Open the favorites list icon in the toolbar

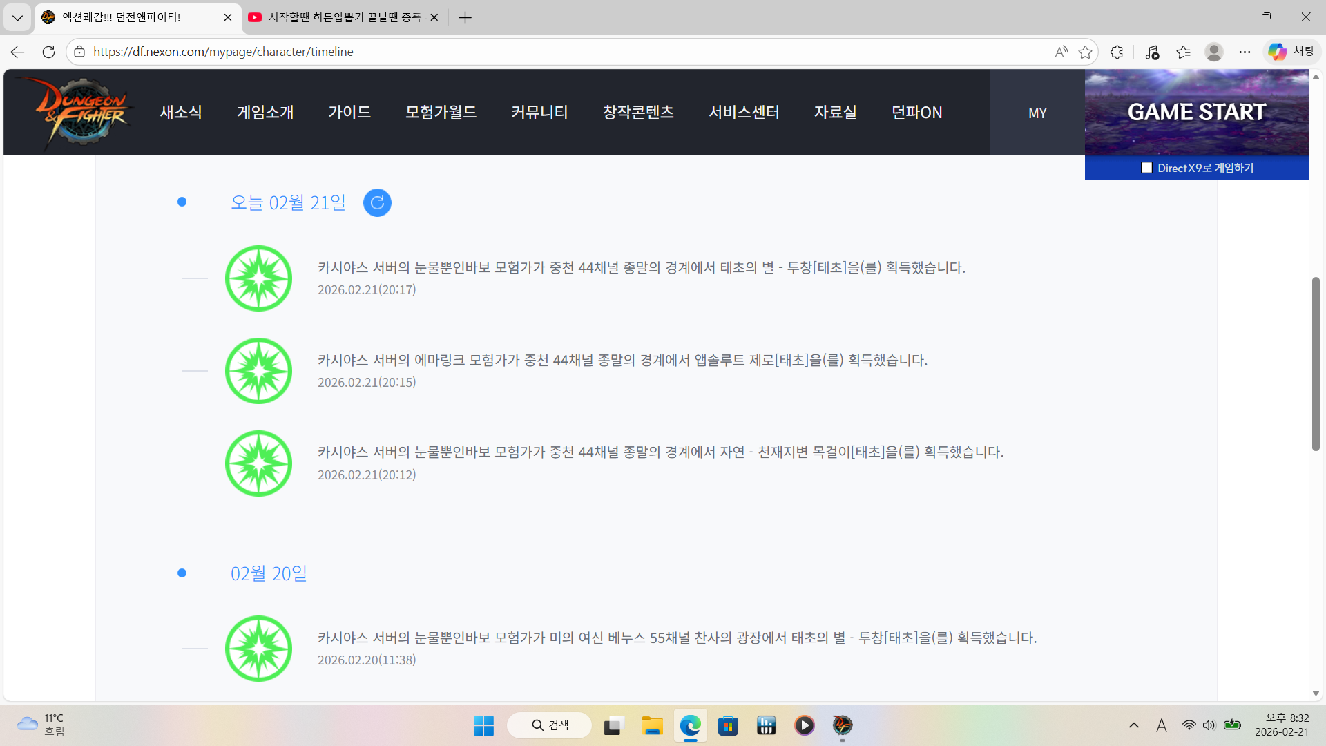[1183, 52]
